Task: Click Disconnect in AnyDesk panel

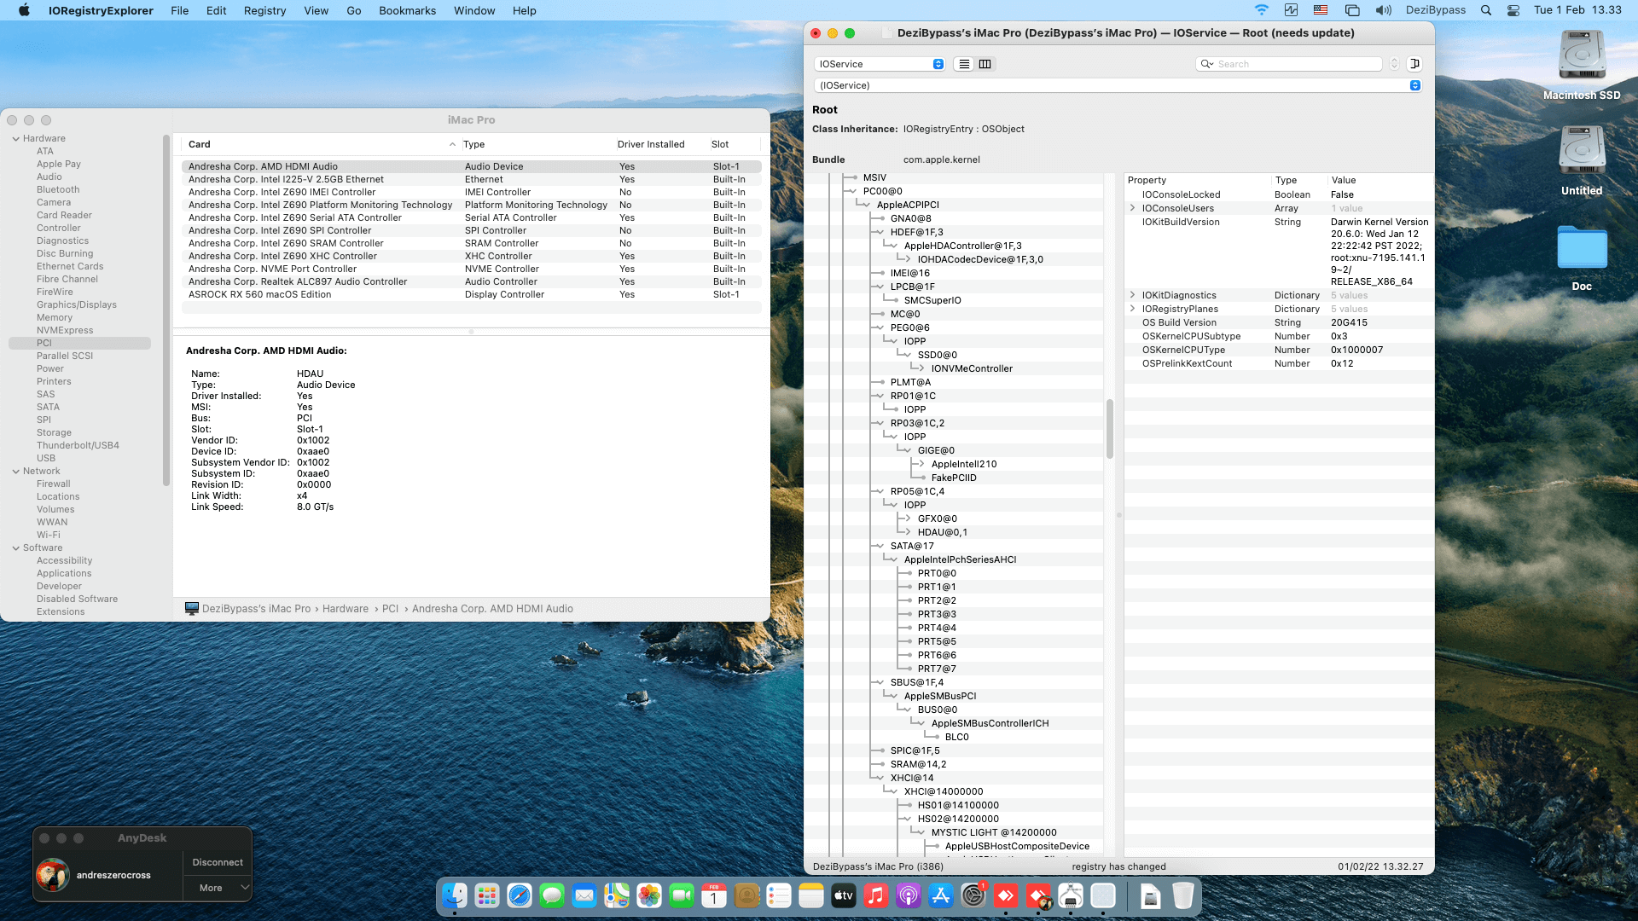Action: [218, 862]
